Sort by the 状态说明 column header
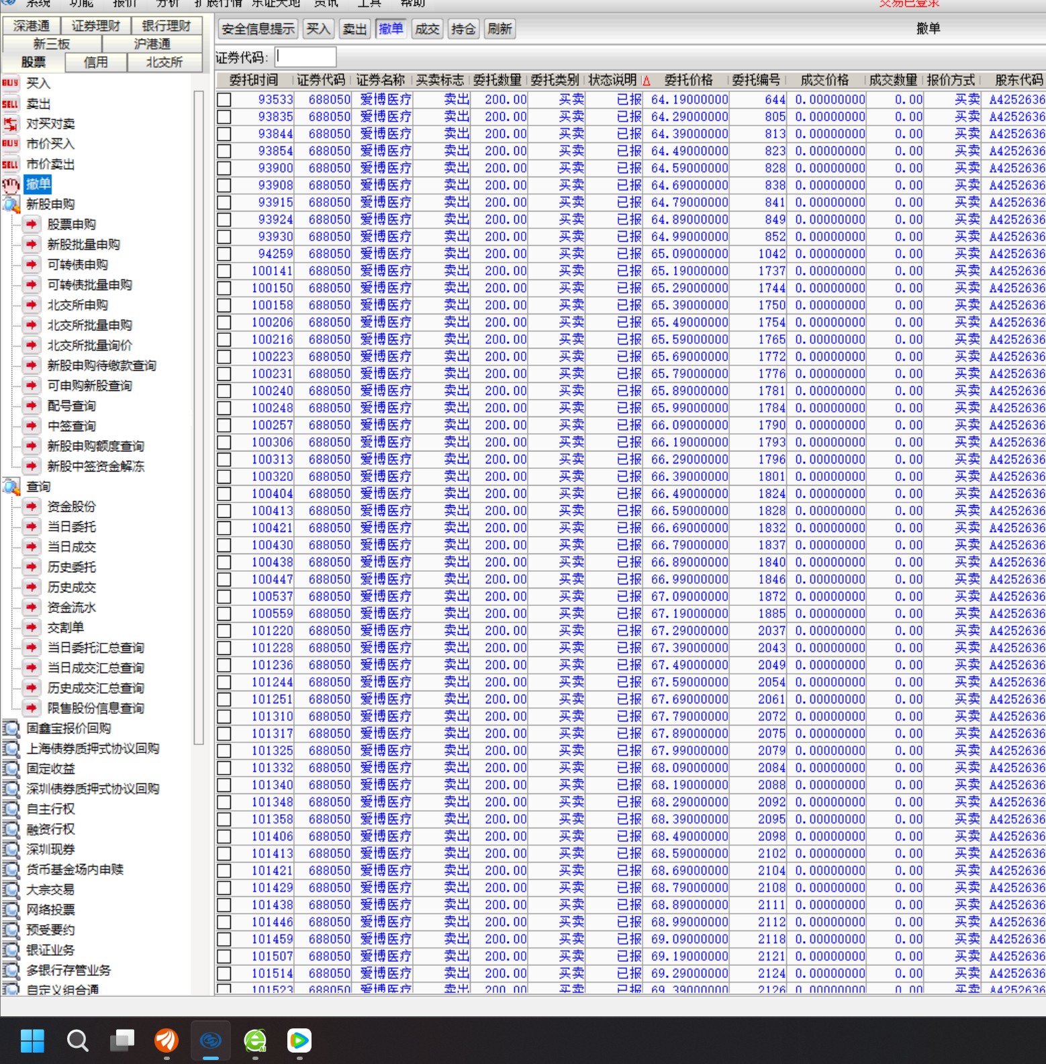The height and width of the screenshot is (1064, 1046). click(612, 81)
